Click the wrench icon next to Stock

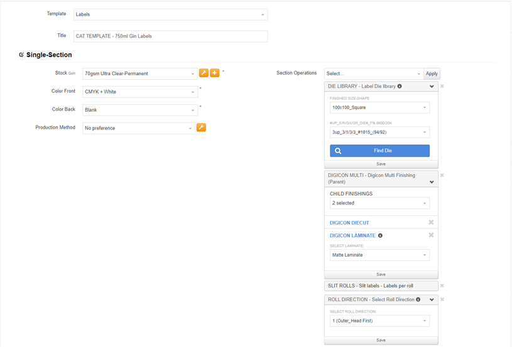[x=204, y=73]
